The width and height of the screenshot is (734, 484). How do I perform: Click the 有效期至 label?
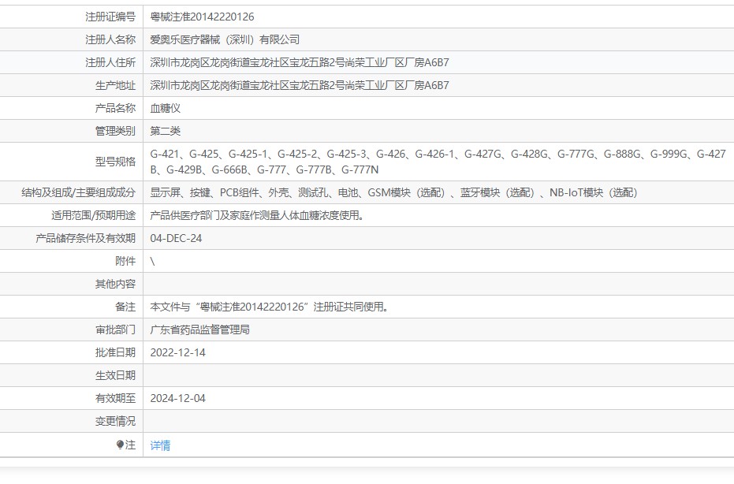click(116, 398)
